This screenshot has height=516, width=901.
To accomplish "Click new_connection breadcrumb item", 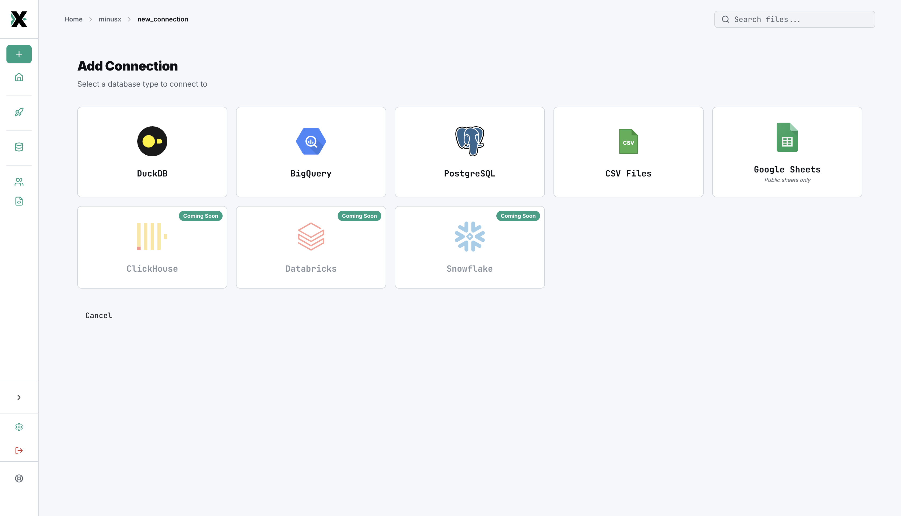I will tap(163, 19).
